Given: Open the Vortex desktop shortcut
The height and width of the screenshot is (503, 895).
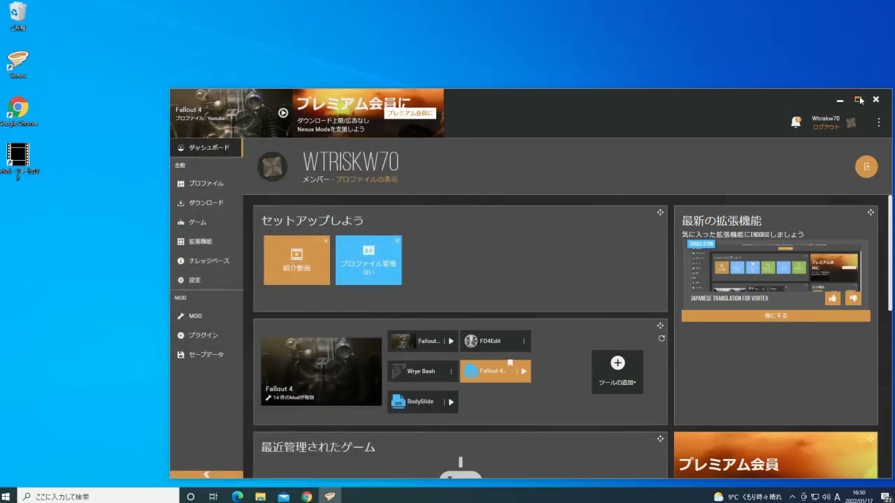Looking at the screenshot, I should tap(18, 64).
